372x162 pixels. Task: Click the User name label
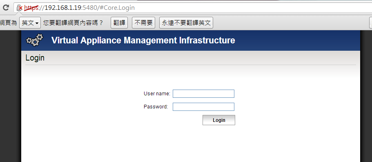coord(157,94)
